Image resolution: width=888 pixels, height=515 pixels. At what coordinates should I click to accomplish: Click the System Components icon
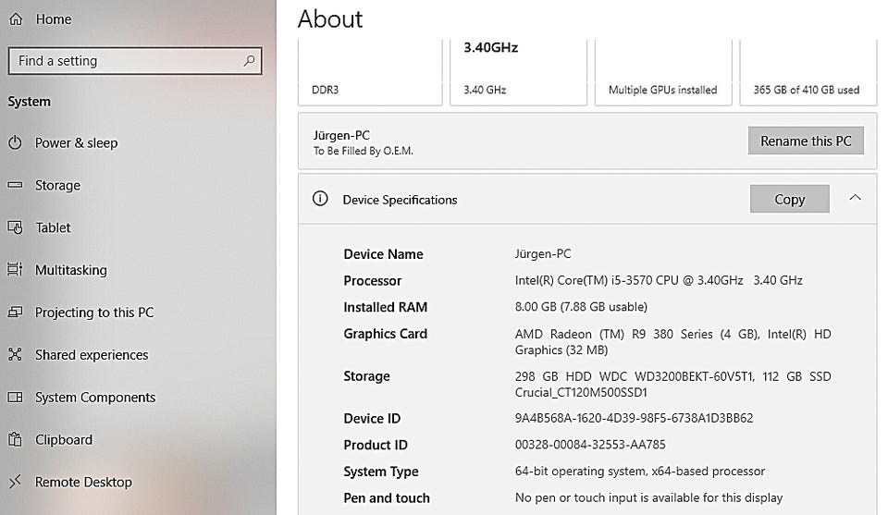[x=15, y=398]
